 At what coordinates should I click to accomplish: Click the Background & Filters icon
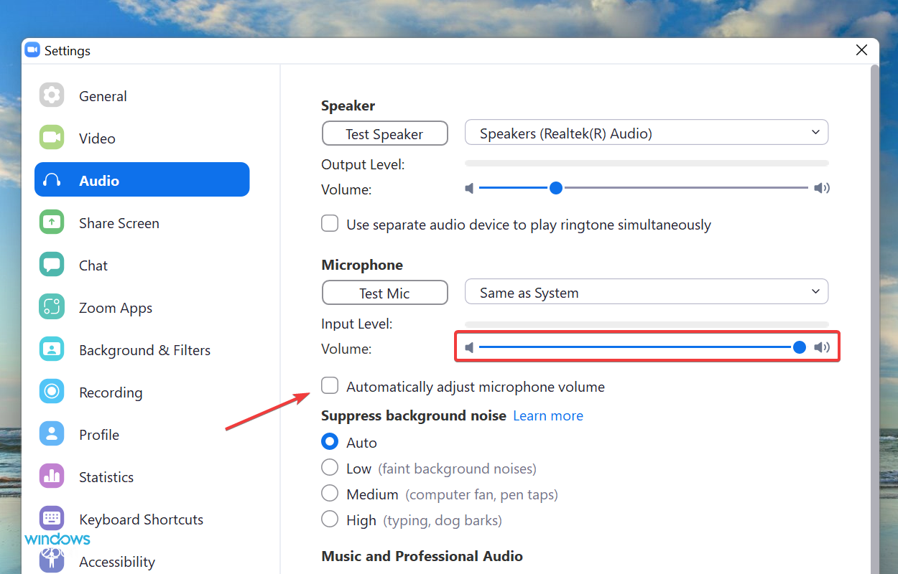point(52,349)
